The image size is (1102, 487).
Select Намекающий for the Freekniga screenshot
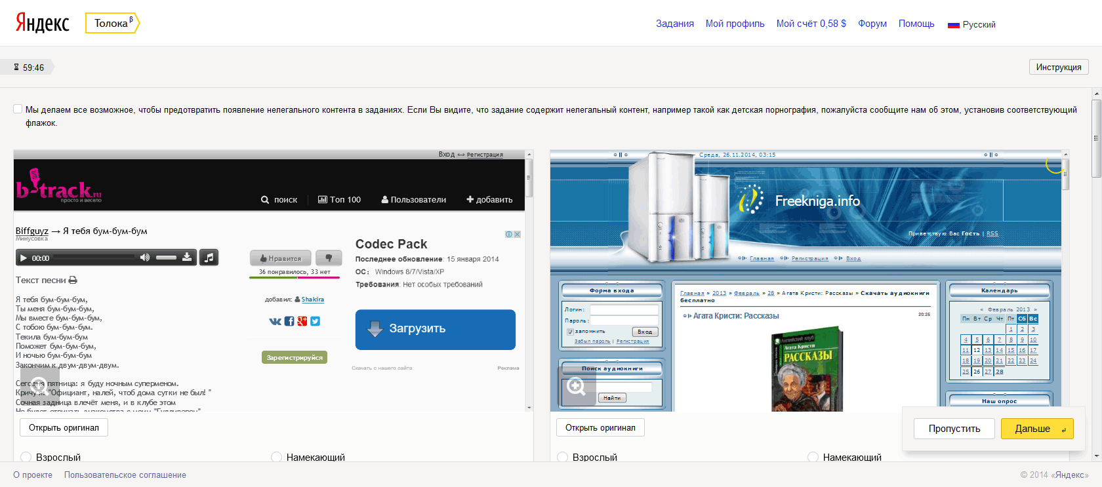point(813,457)
